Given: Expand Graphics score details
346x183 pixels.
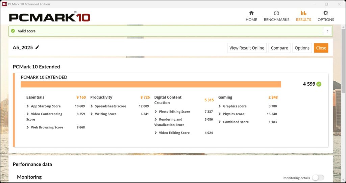Looking at the screenshot, I should [220, 106].
